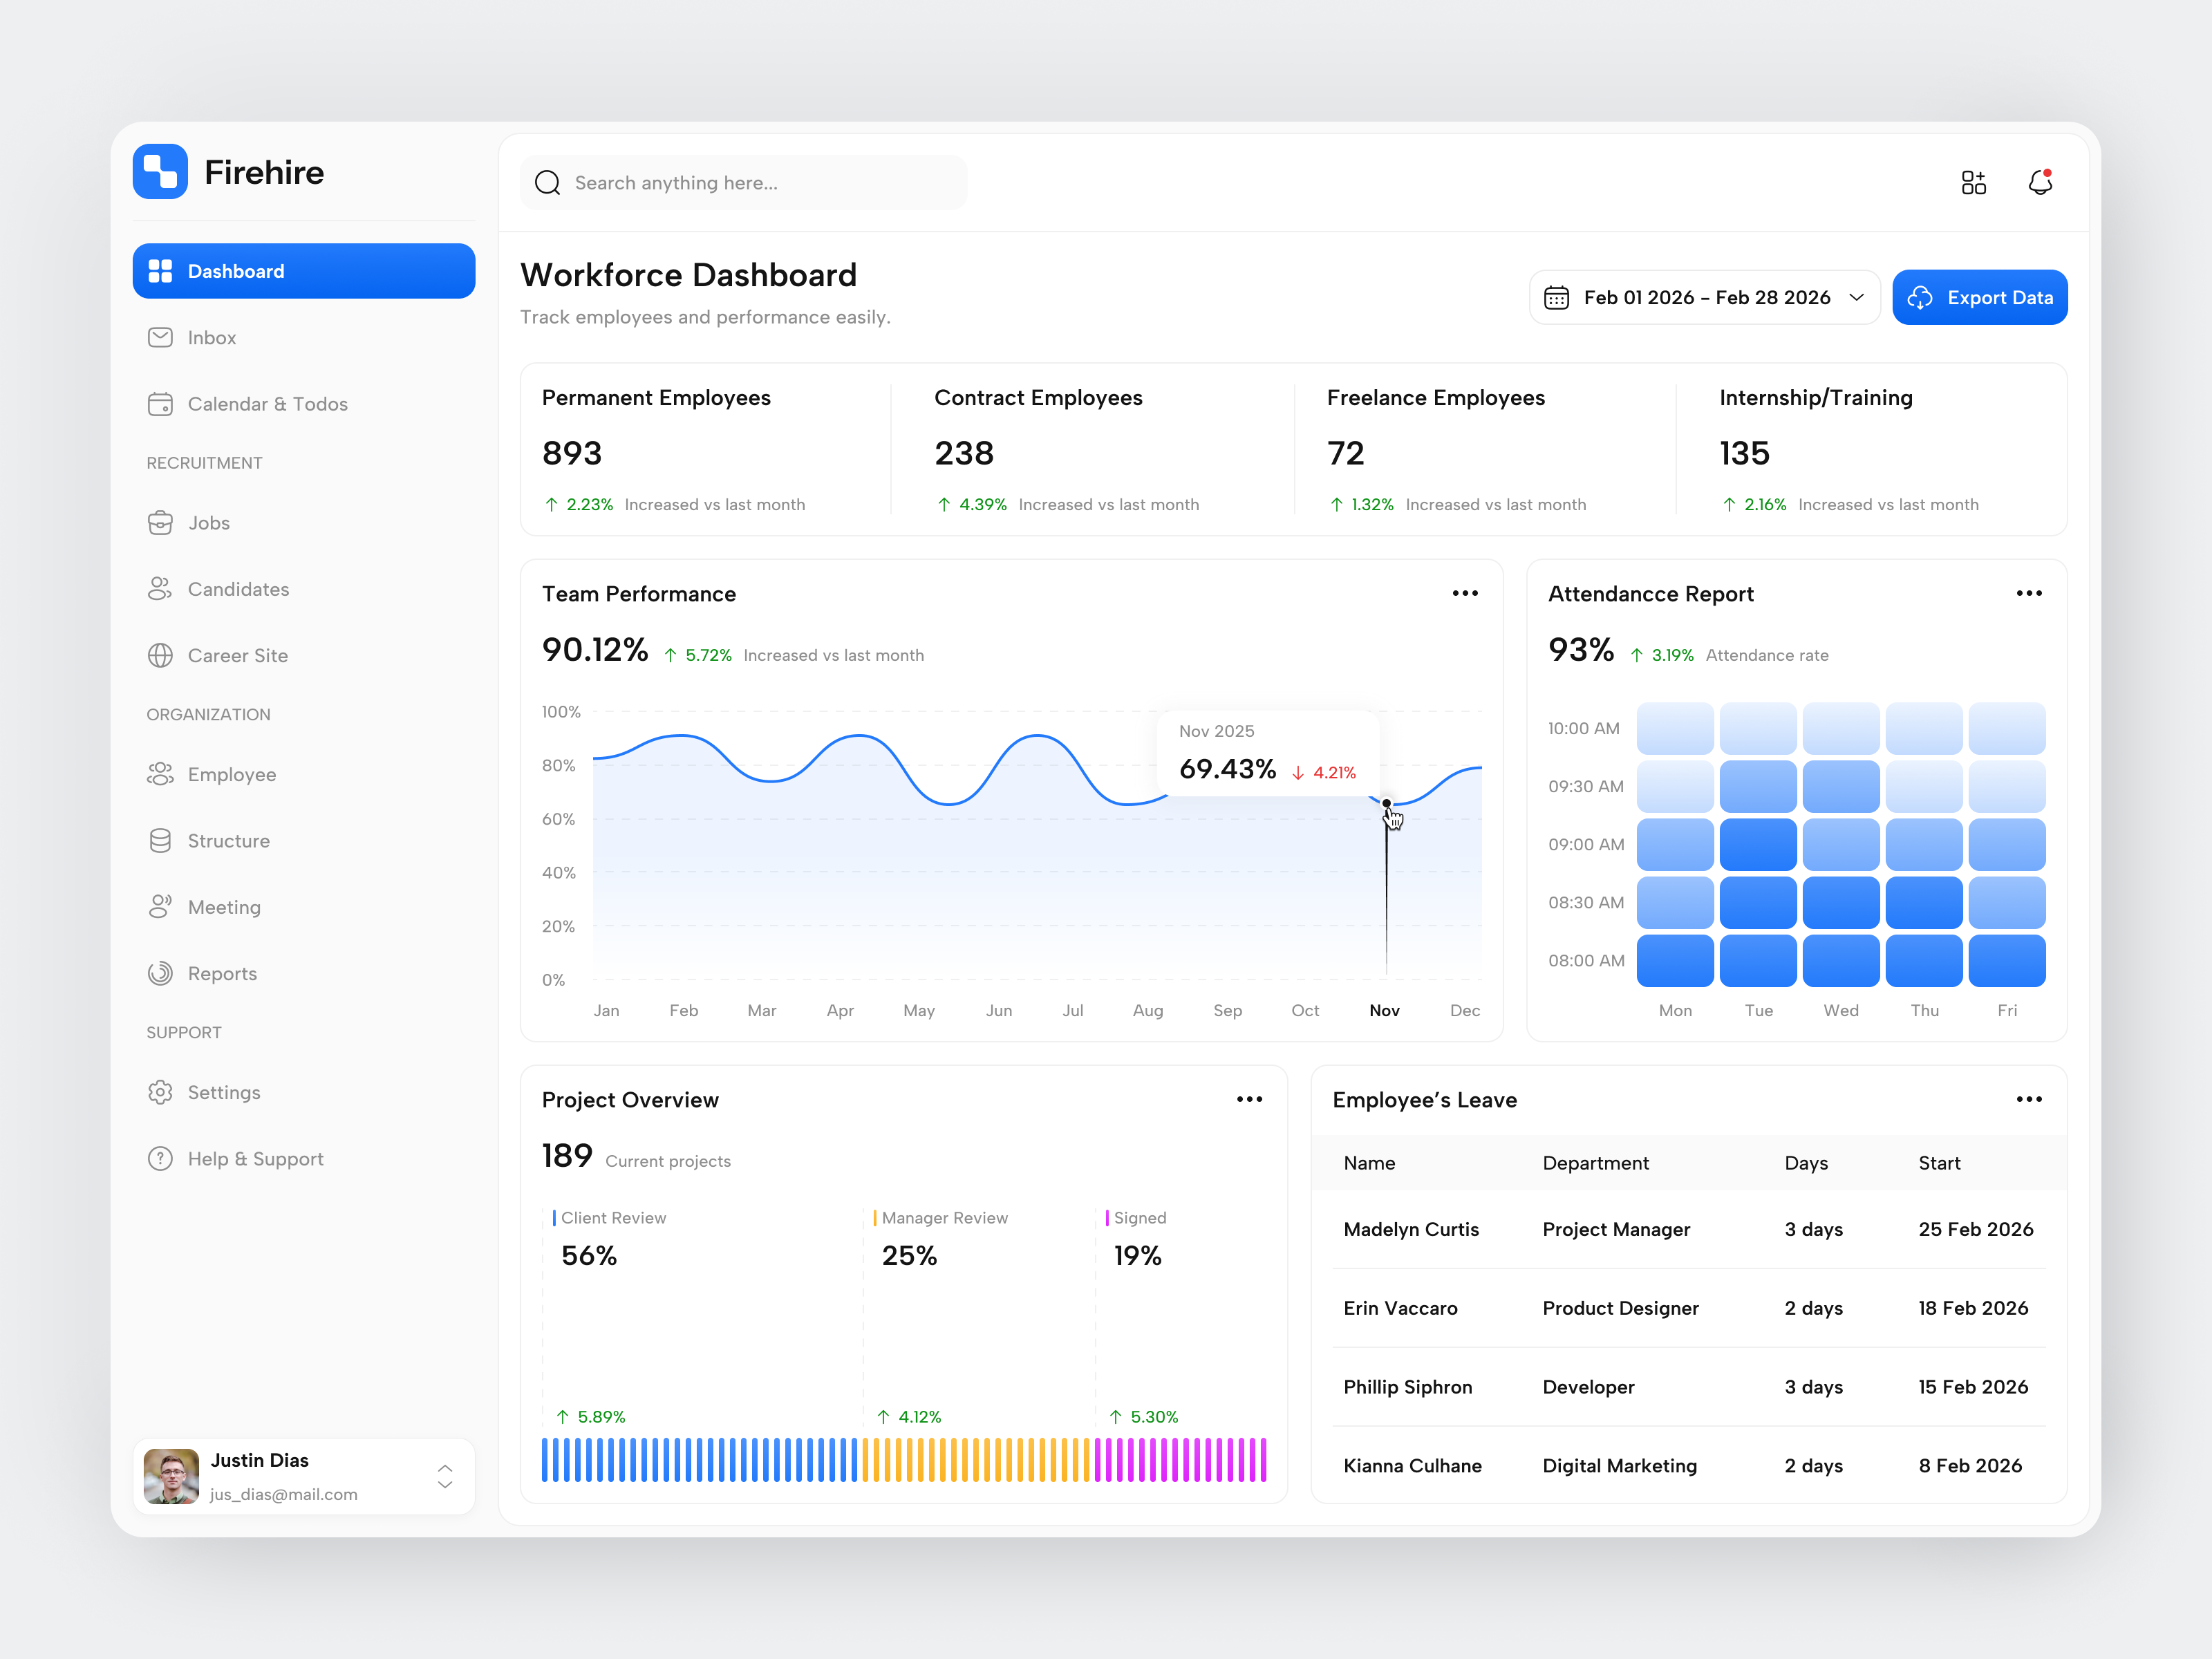
Task: Select the Calendar & Todos icon
Action: click(161, 404)
